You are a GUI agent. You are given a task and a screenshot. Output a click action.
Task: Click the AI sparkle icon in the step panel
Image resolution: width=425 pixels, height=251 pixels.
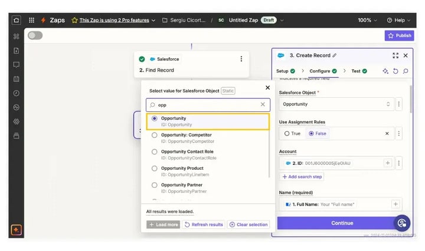(385, 71)
